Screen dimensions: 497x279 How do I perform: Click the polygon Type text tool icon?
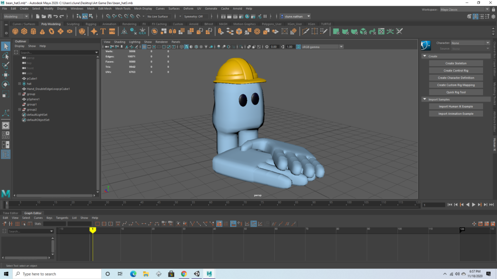tap(103, 31)
